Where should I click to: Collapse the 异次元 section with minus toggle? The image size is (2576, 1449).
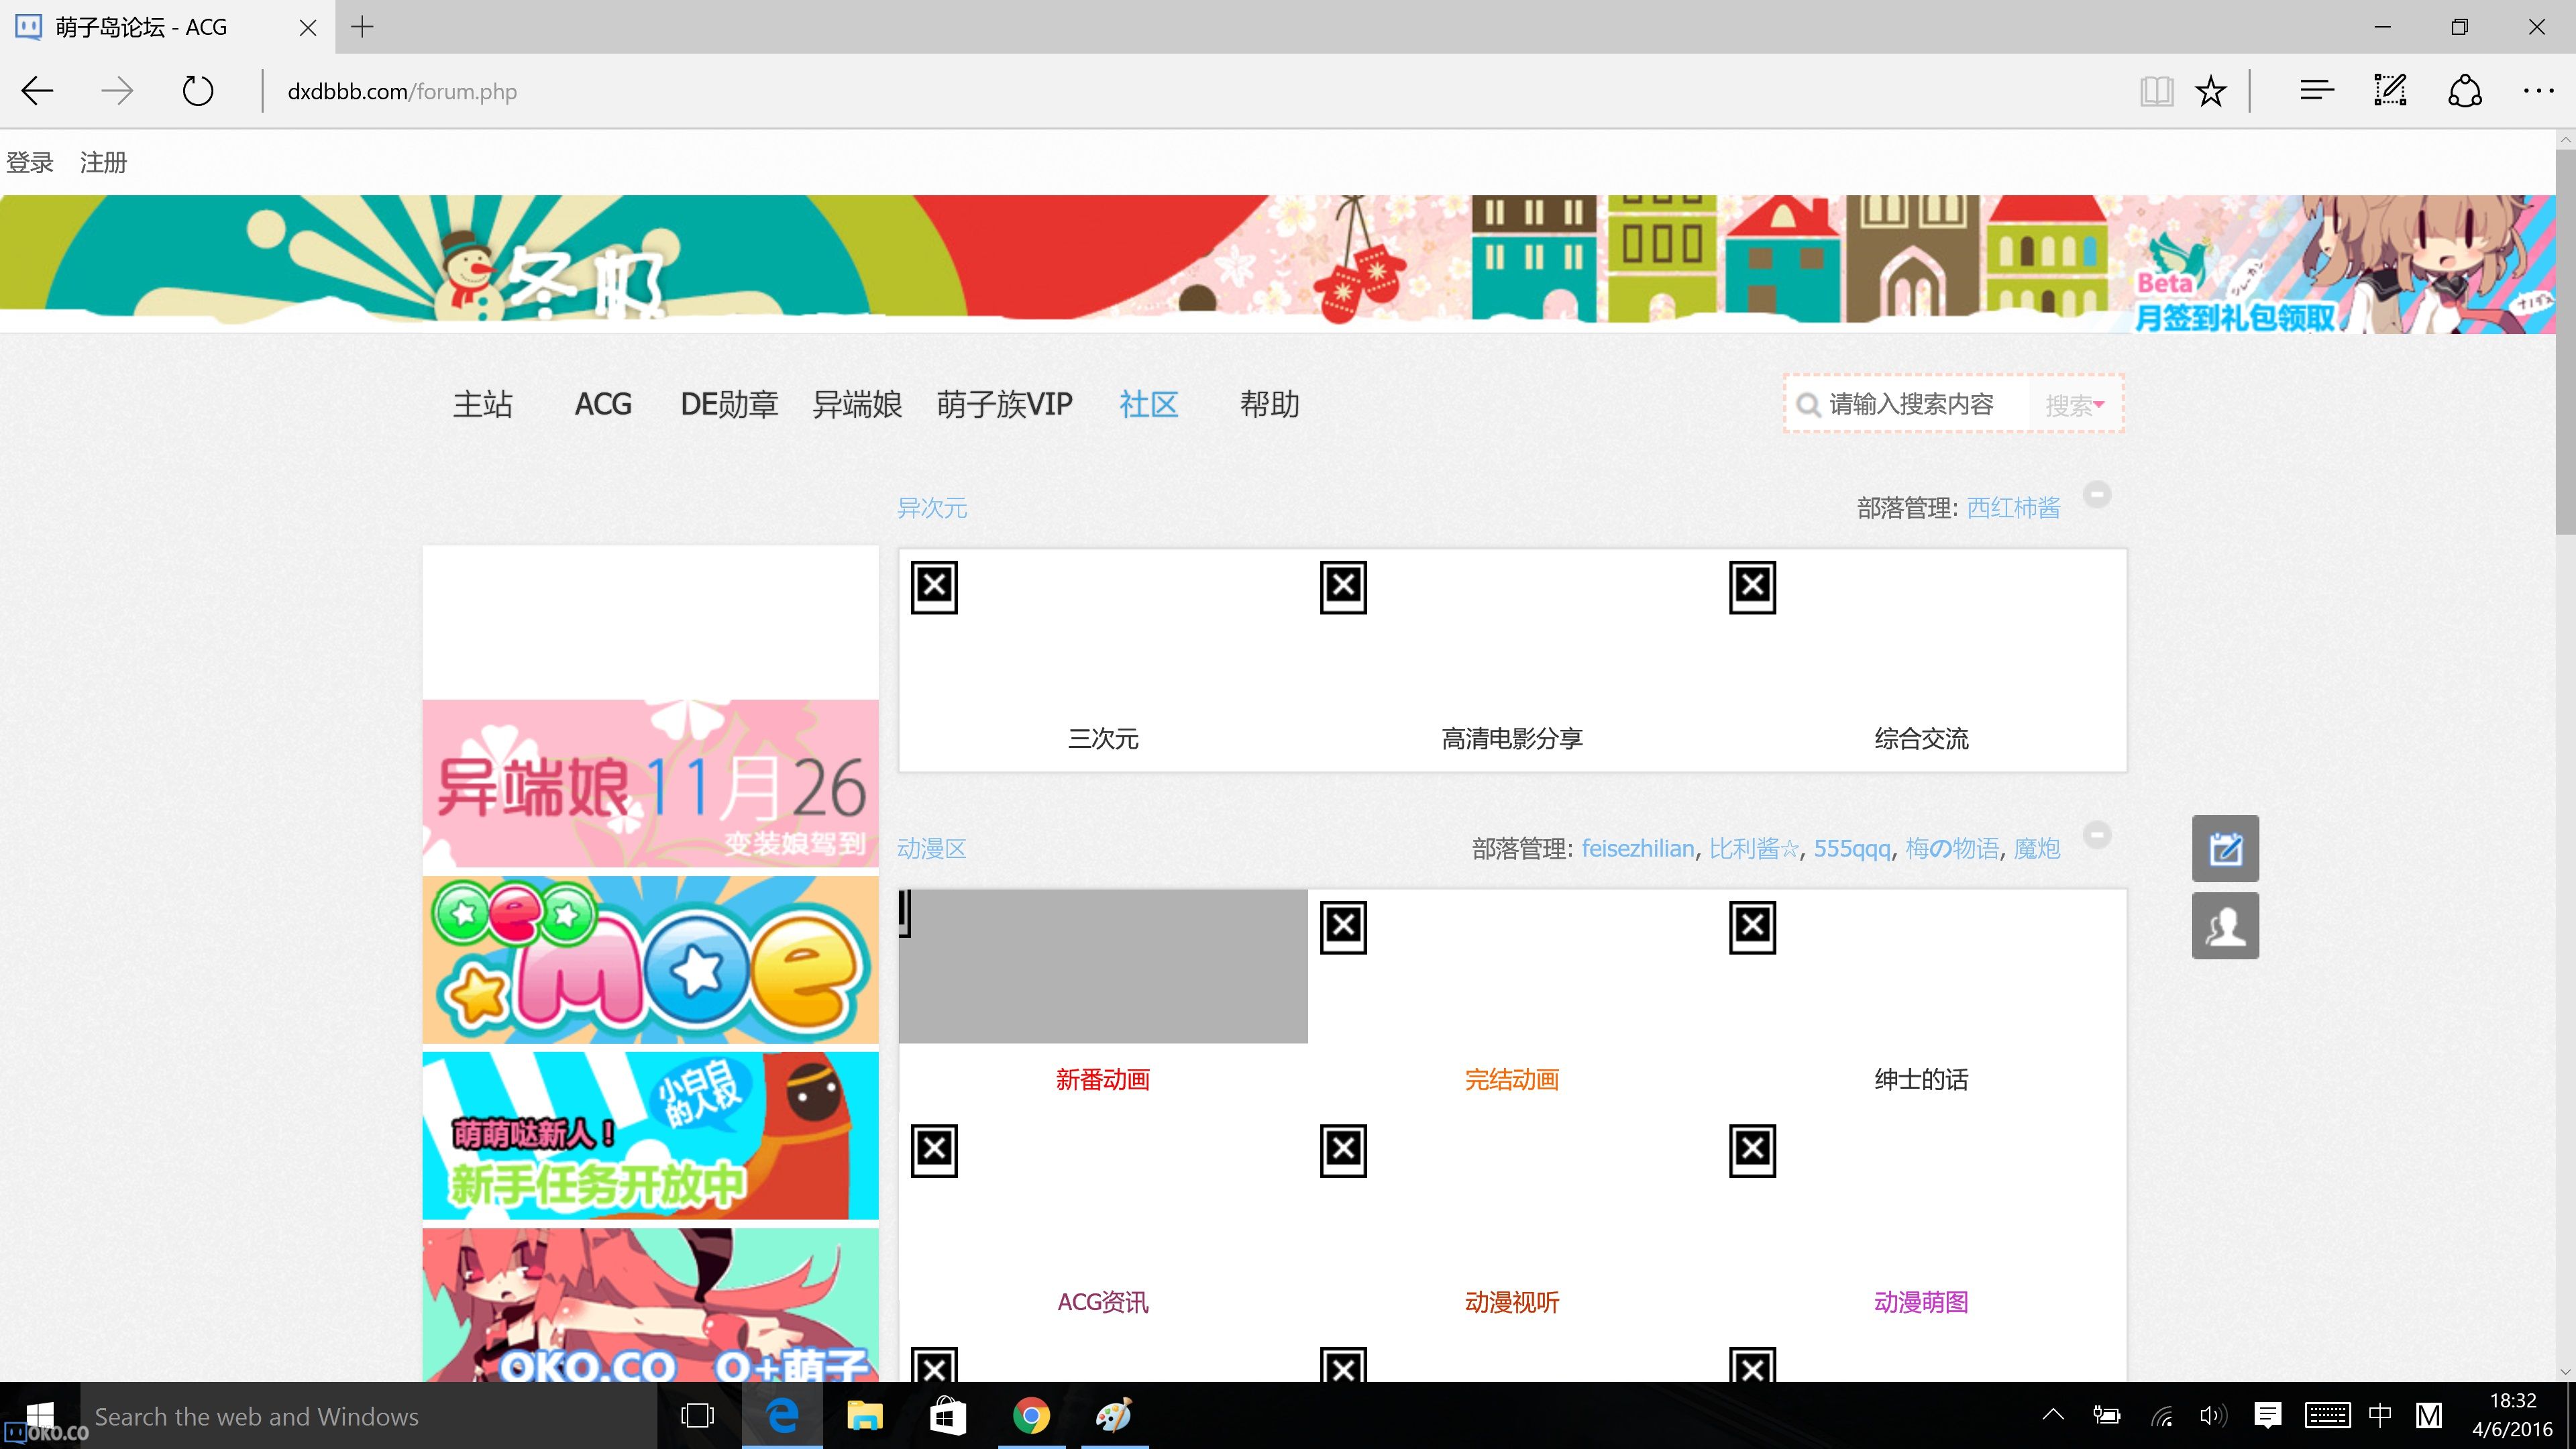(2097, 494)
